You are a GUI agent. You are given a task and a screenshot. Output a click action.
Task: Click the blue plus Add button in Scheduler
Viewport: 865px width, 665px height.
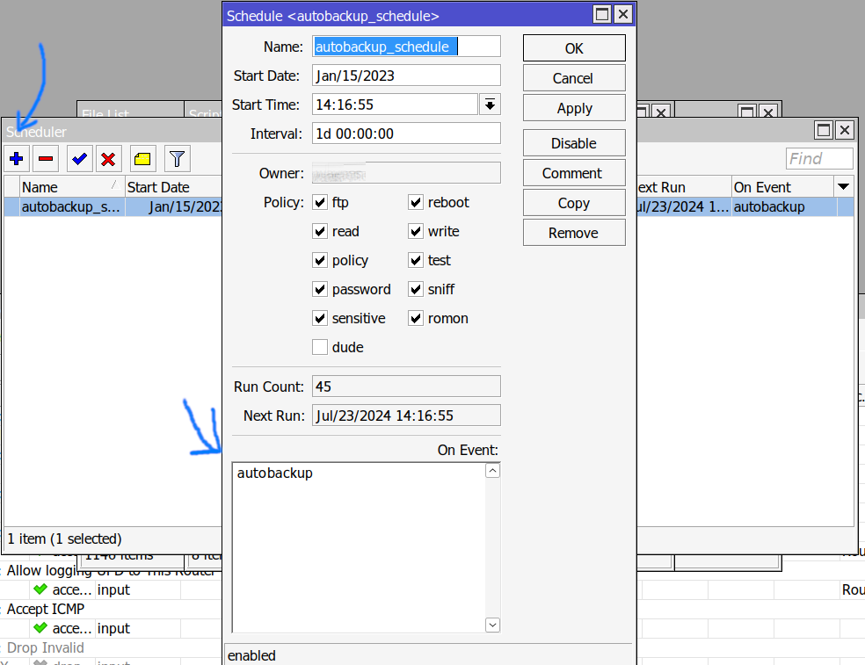click(17, 159)
